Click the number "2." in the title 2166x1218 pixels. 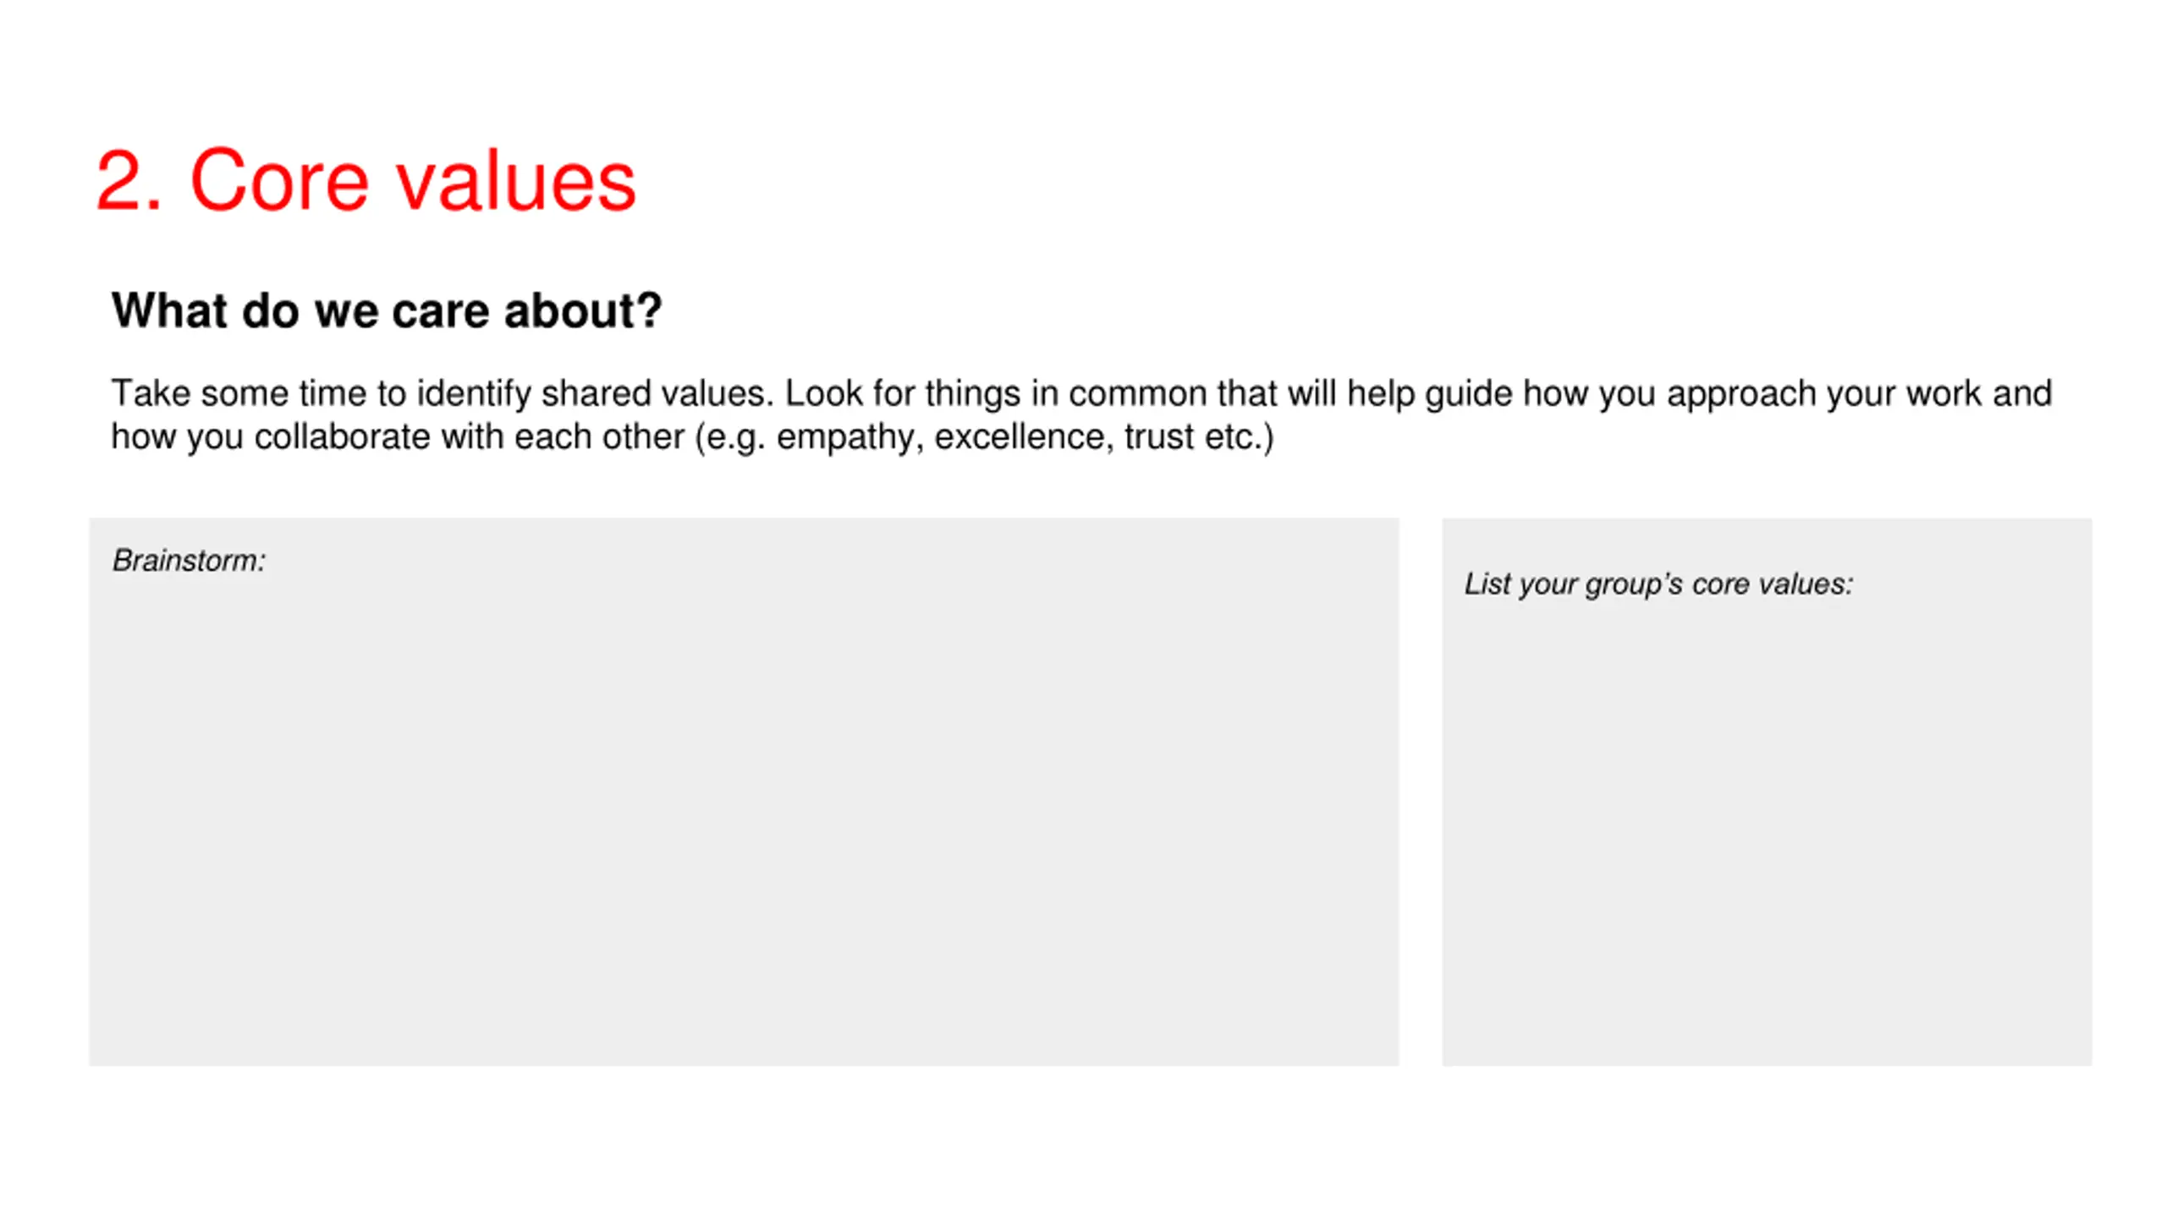(129, 180)
